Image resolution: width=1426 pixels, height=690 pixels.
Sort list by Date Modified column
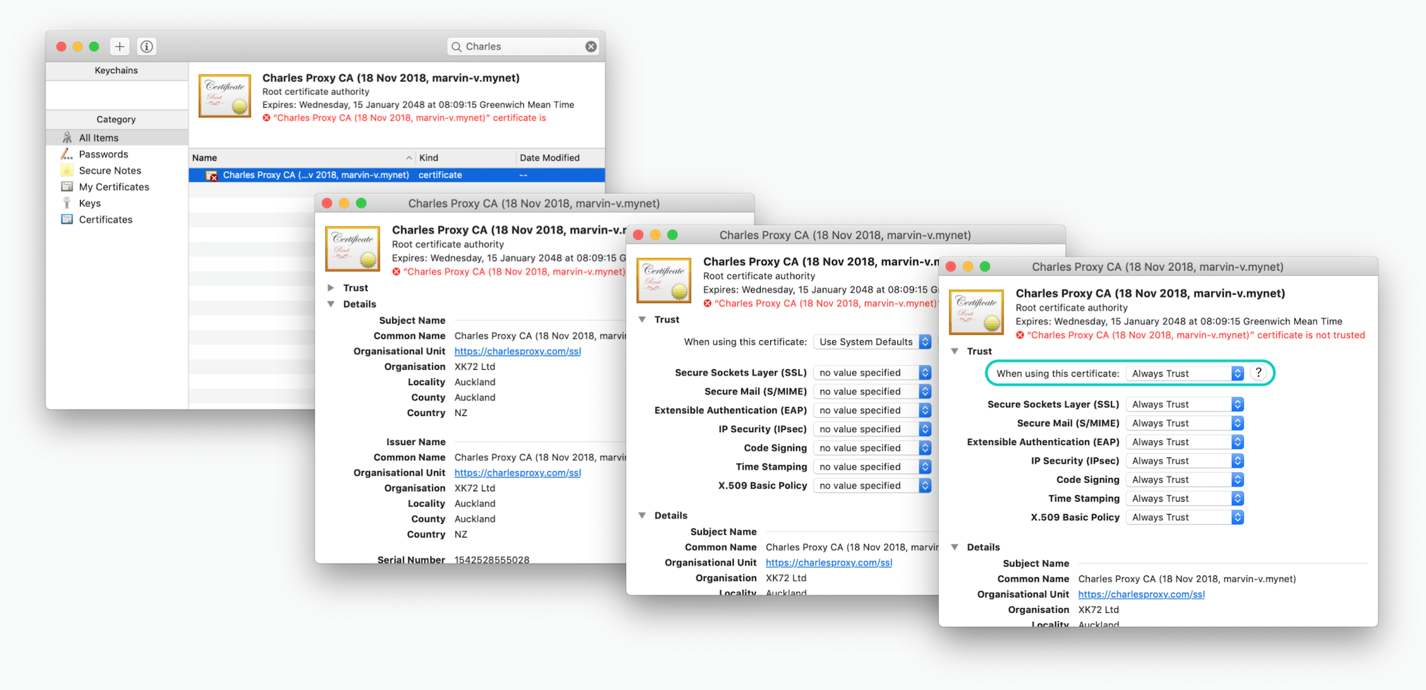click(560, 158)
